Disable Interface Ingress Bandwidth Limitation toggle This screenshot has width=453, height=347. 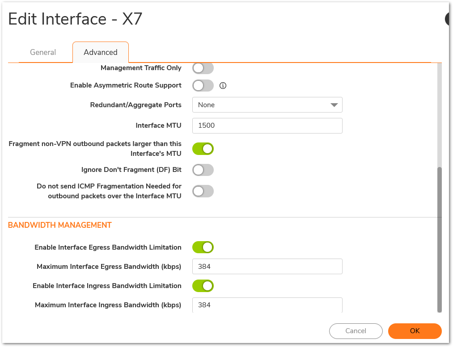203,286
